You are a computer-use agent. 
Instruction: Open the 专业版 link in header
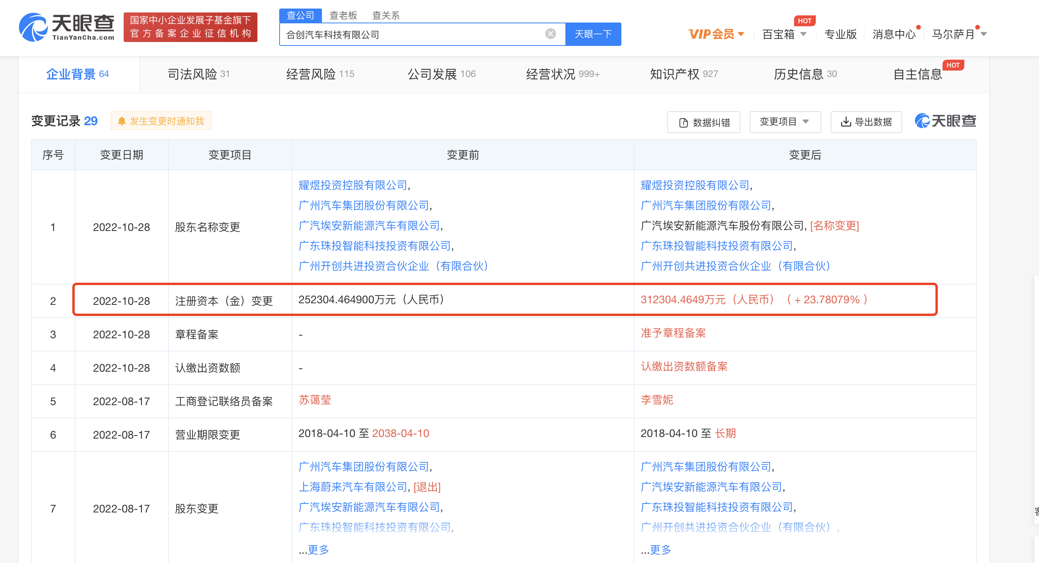click(x=841, y=34)
